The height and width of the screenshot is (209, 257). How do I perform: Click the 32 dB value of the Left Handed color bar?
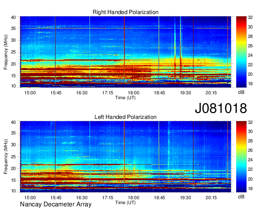250,122
